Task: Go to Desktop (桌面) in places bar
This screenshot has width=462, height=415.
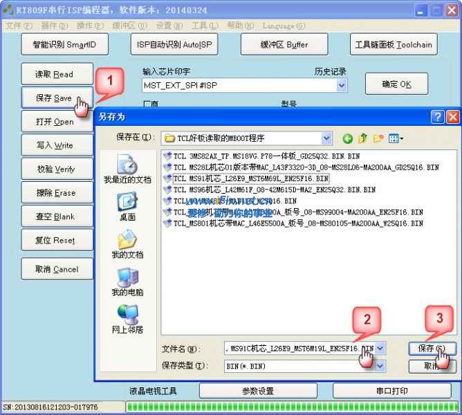Action: [127, 206]
